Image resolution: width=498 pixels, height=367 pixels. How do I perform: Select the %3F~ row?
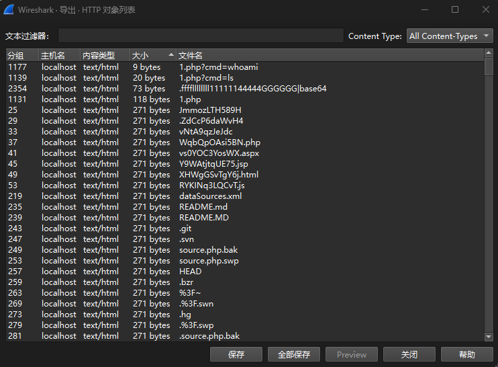pos(245,293)
